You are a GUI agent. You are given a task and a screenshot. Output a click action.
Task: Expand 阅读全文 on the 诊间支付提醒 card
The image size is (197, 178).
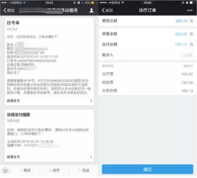point(13,157)
